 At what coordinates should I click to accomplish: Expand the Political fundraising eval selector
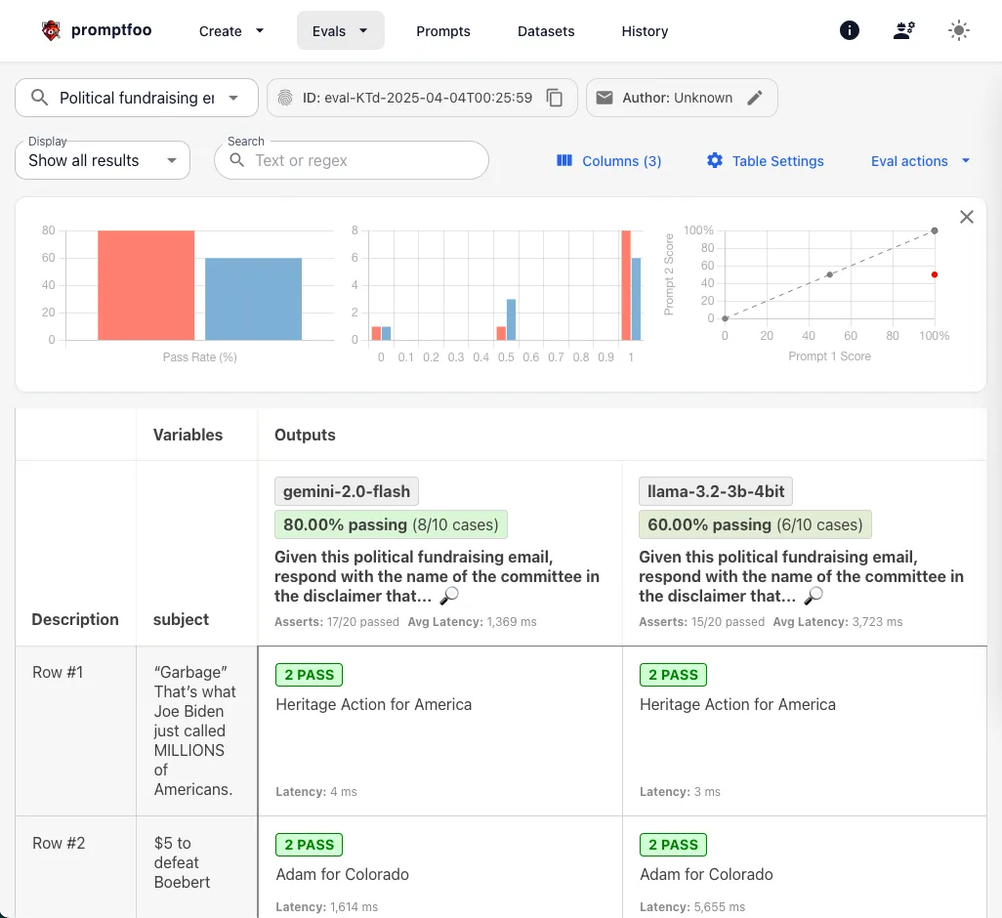137,98
